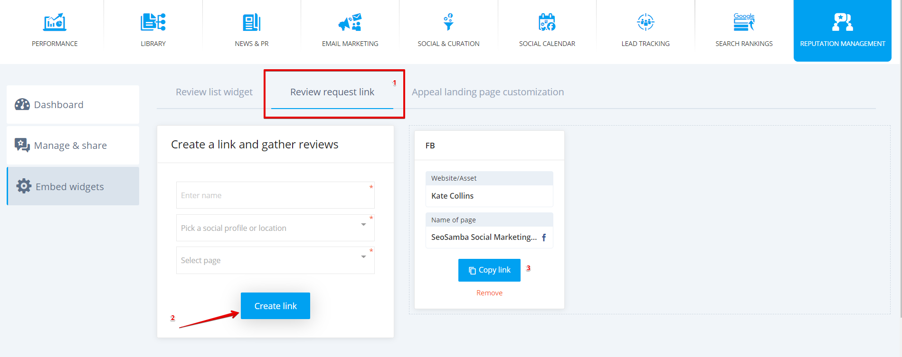Remove the FB review link
902x357 pixels.
click(489, 293)
